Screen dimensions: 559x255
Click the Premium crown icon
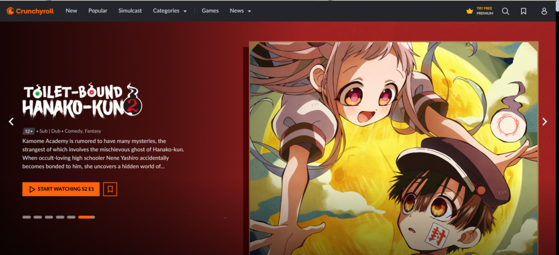[x=469, y=11]
